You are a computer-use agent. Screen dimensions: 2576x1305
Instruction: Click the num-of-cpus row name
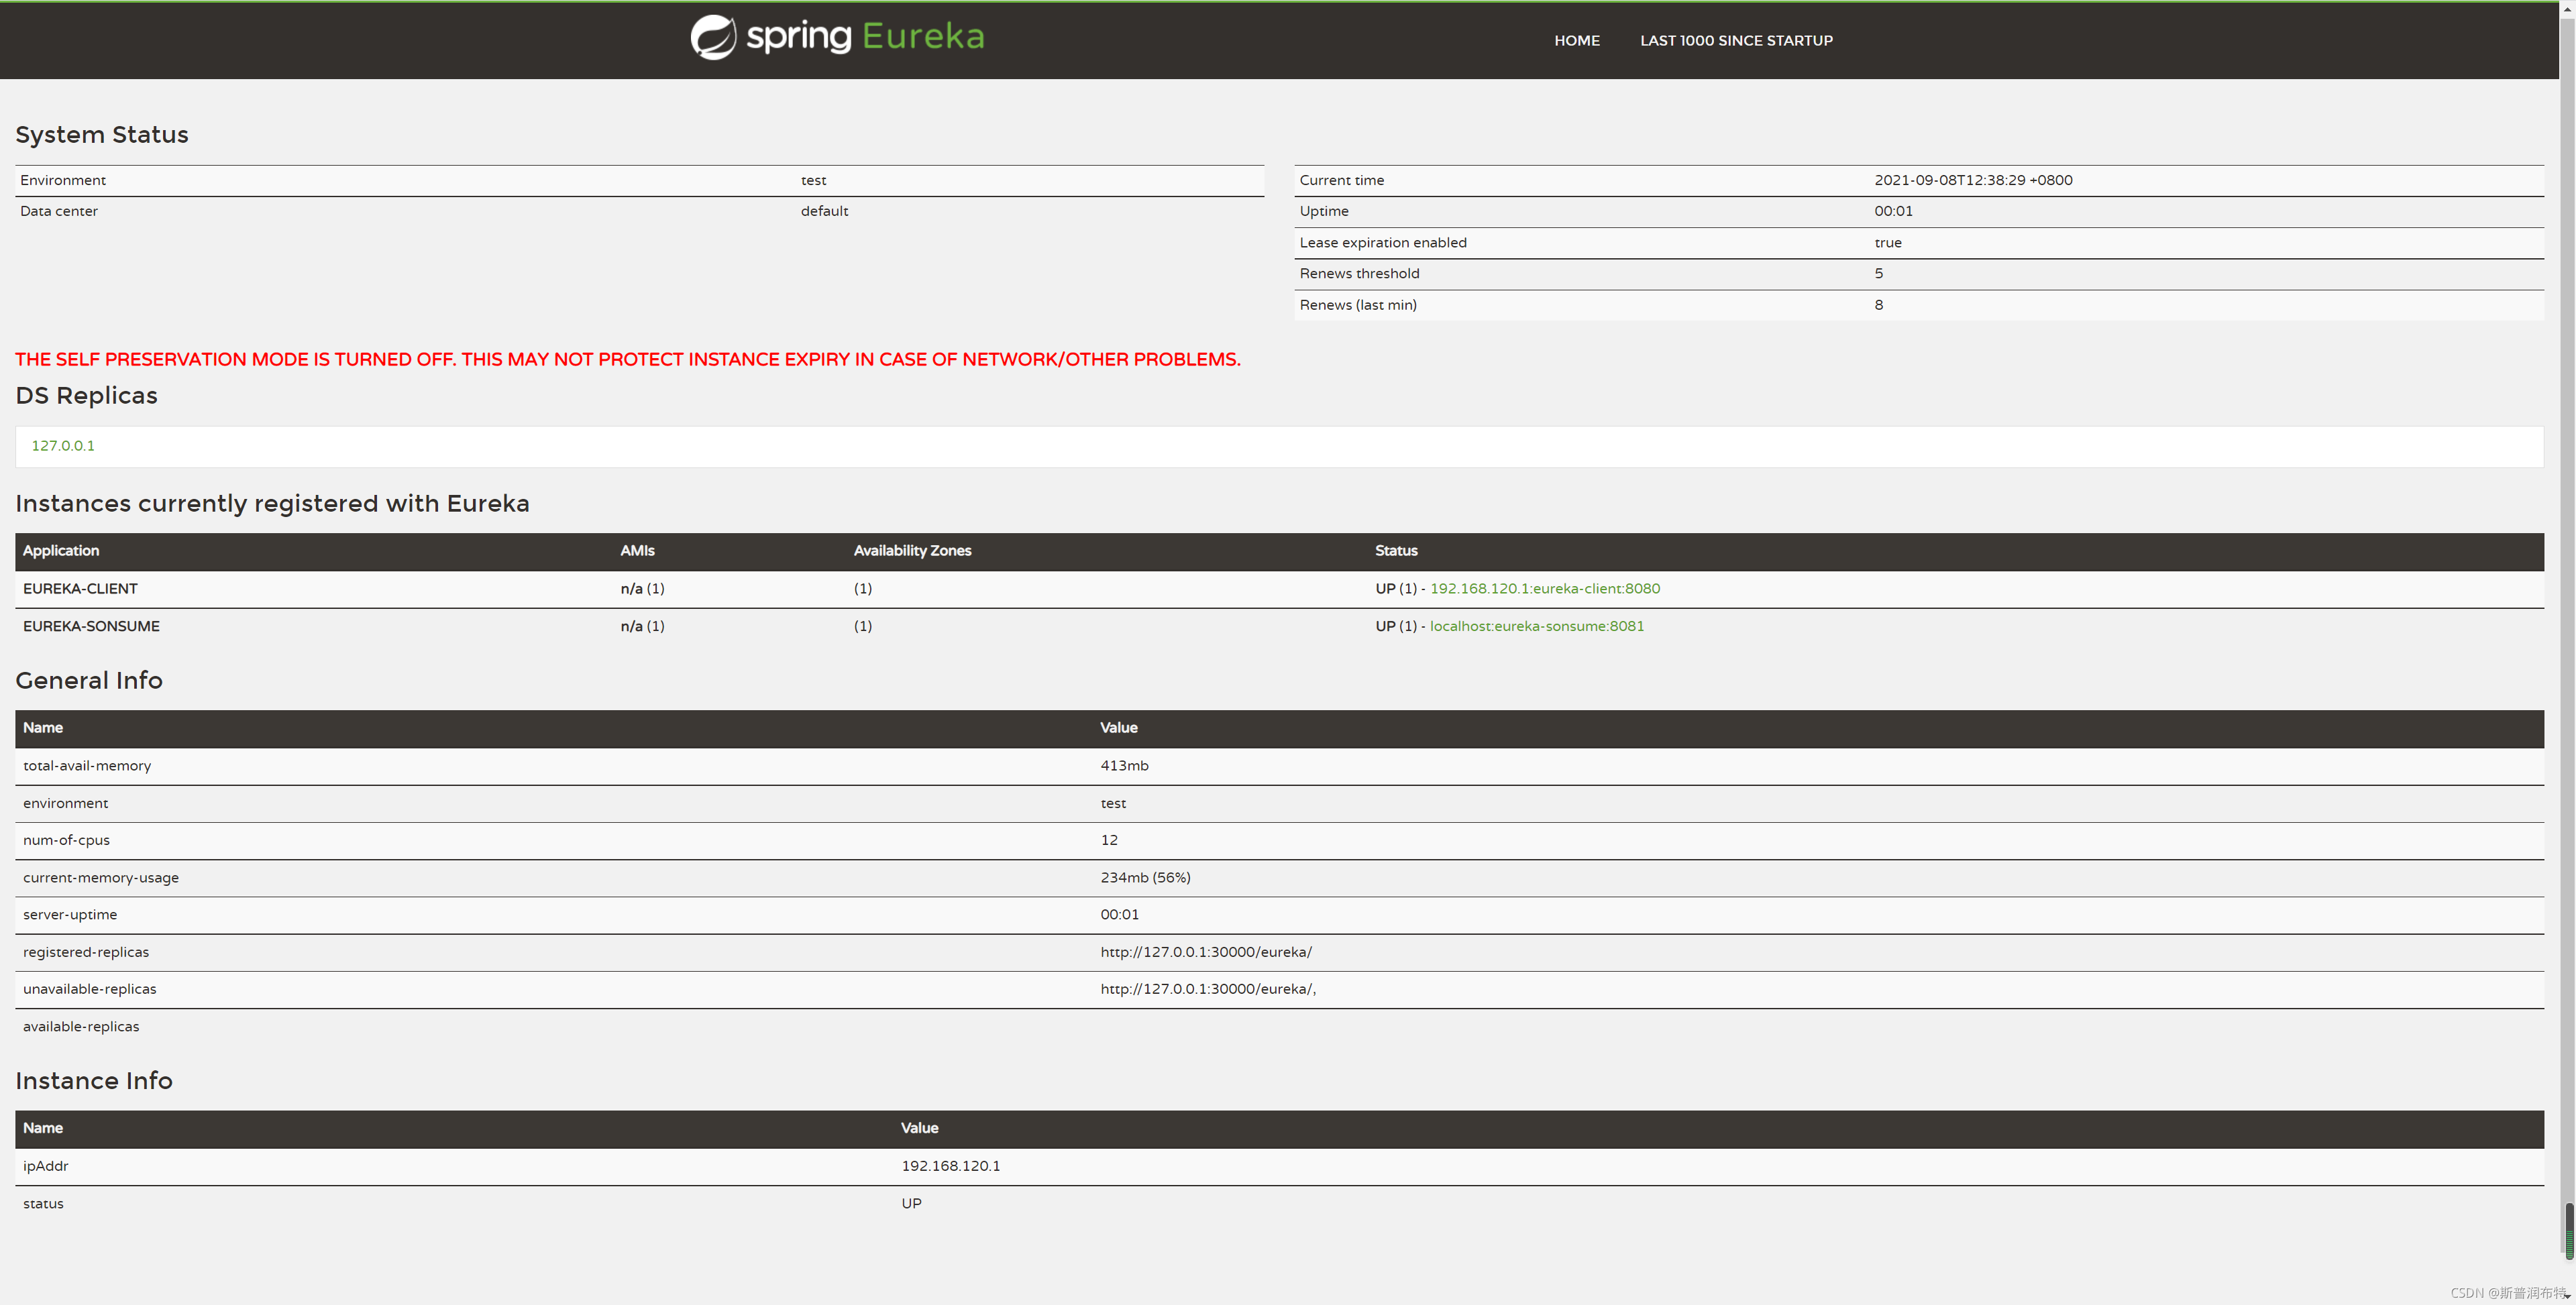pos(66,840)
